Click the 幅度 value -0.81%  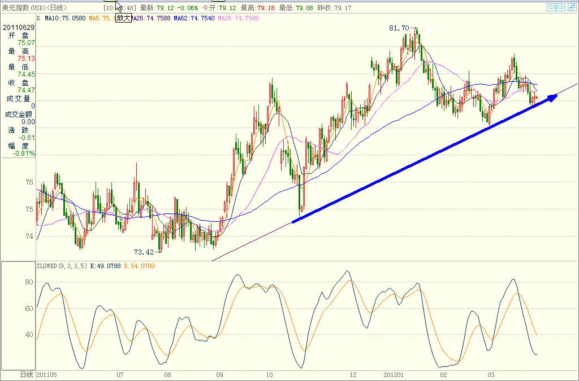(x=24, y=154)
